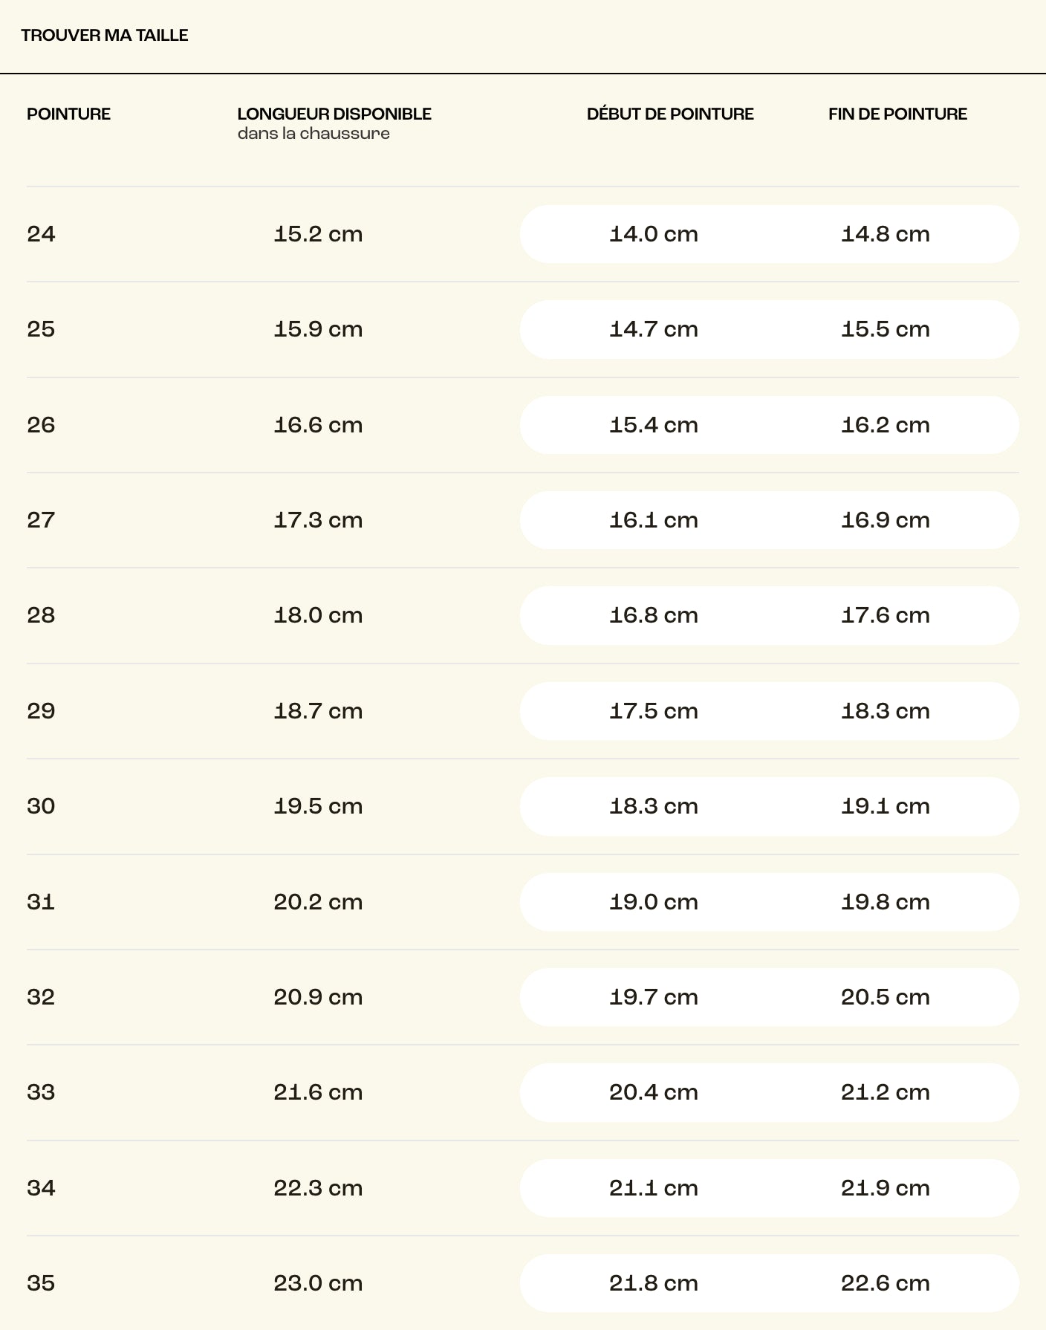Click the FIN DE POINTURE column header
This screenshot has height=1330, width=1046.
[897, 114]
